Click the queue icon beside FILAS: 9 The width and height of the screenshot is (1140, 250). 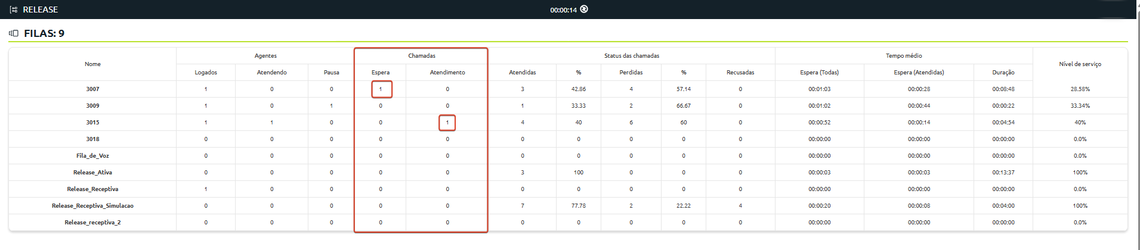click(x=14, y=33)
